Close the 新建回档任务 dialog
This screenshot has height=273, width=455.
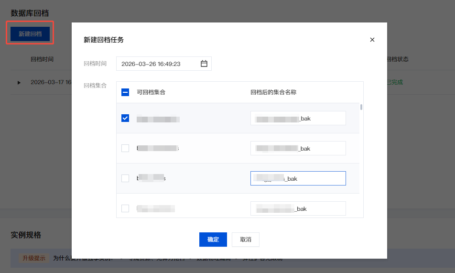[x=372, y=40]
